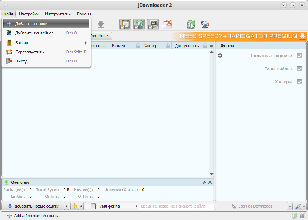The height and width of the screenshot is (220, 308).
Task: Toggle the Хостеры checkbox
Action: click(x=300, y=82)
